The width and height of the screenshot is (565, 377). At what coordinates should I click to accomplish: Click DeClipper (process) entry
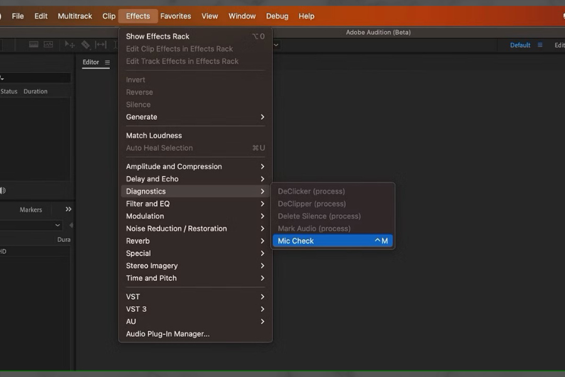333,204
